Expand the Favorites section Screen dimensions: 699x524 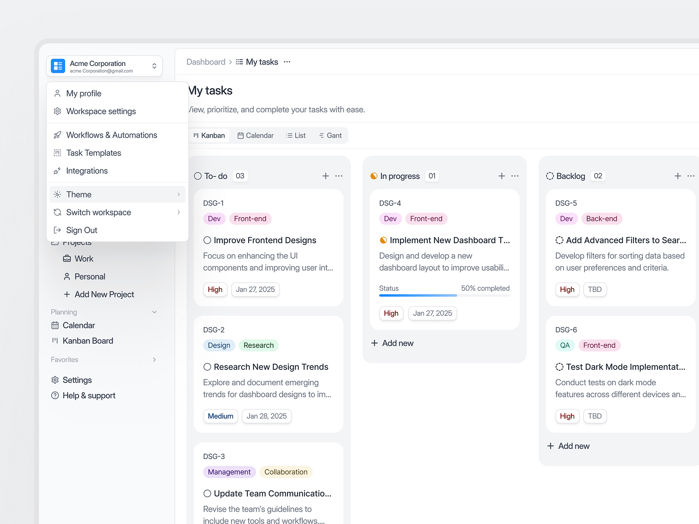154,359
